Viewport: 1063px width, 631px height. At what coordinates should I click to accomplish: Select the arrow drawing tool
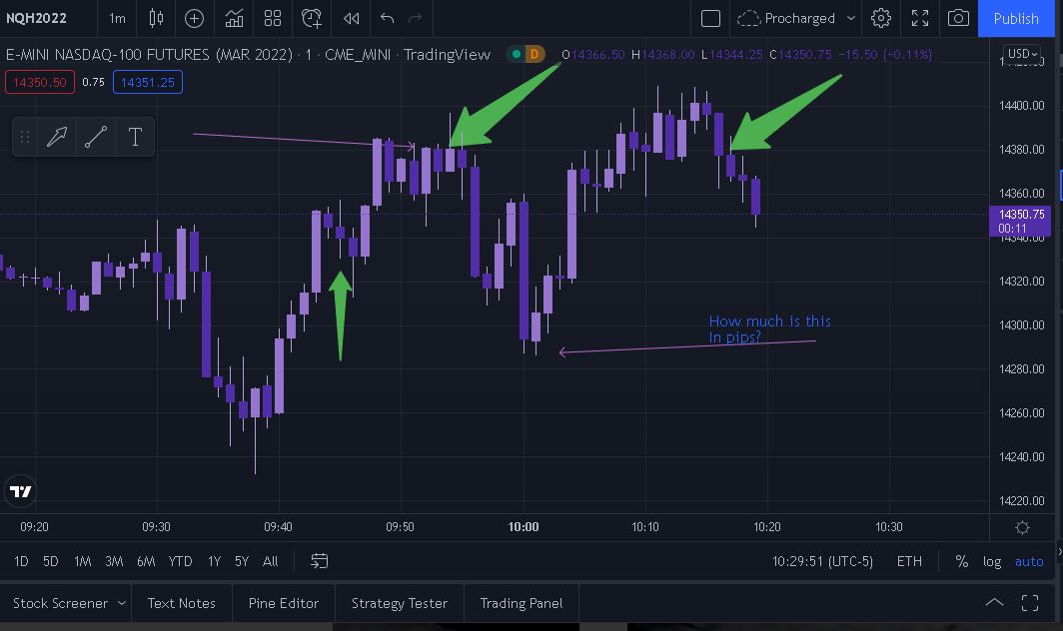point(57,137)
